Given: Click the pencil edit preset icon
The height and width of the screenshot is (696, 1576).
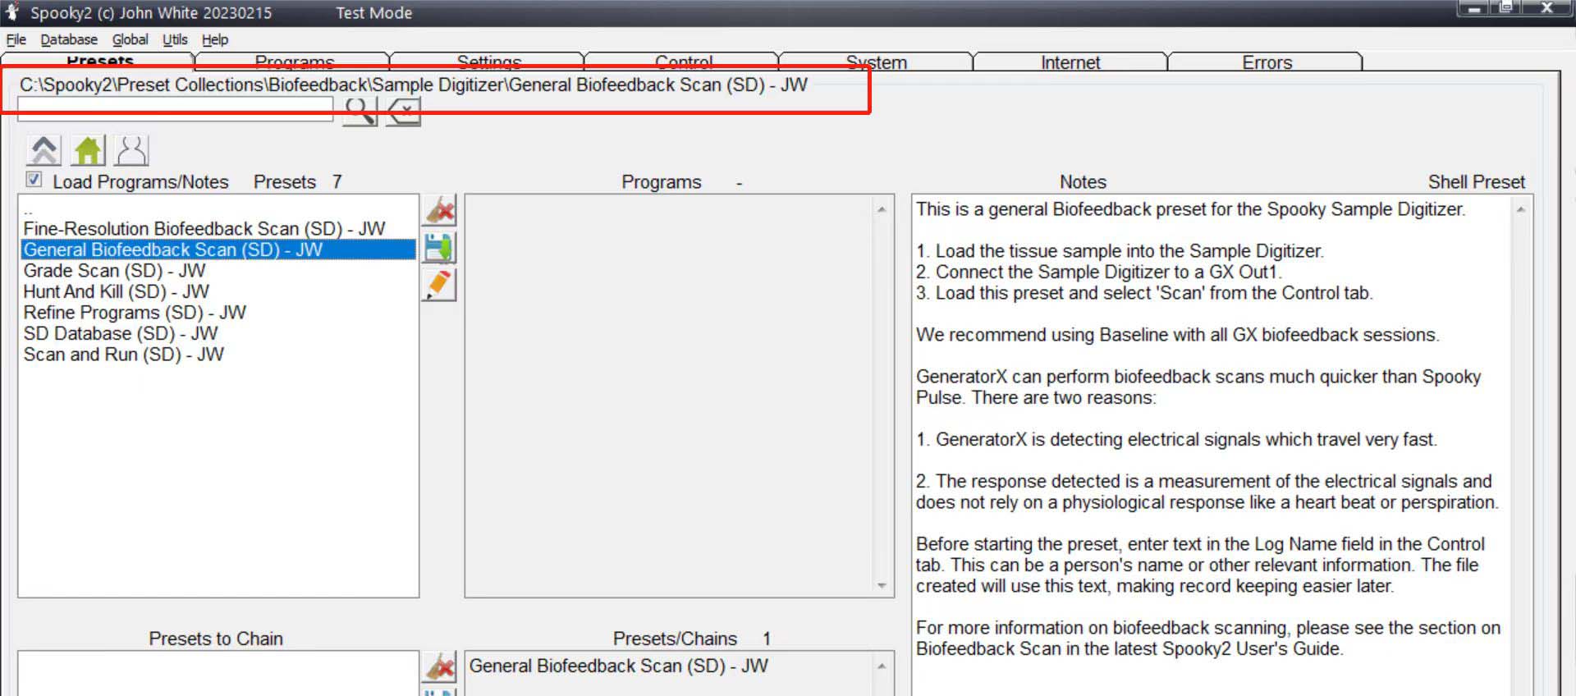Looking at the screenshot, I should [440, 285].
